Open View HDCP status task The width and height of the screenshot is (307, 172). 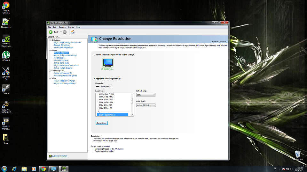61,61
